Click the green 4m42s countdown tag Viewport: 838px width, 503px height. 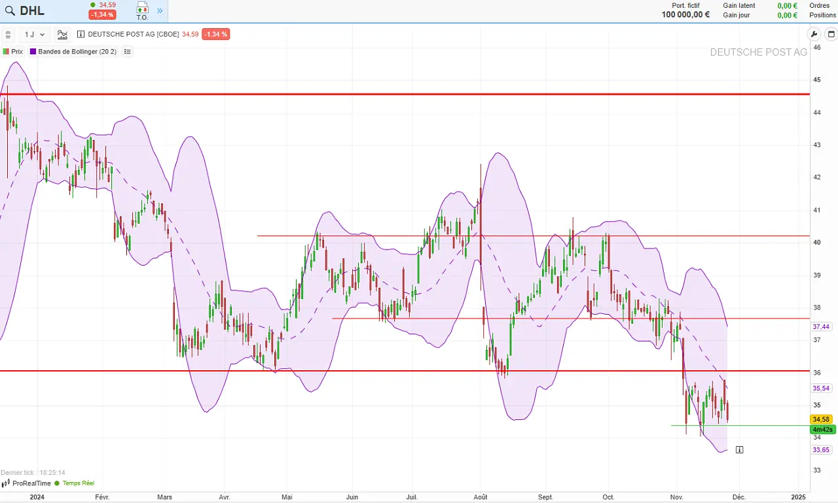click(x=823, y=430)
